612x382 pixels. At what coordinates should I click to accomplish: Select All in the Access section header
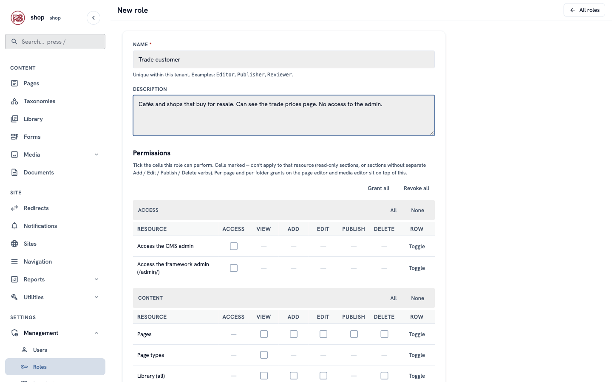click(394, 211)
